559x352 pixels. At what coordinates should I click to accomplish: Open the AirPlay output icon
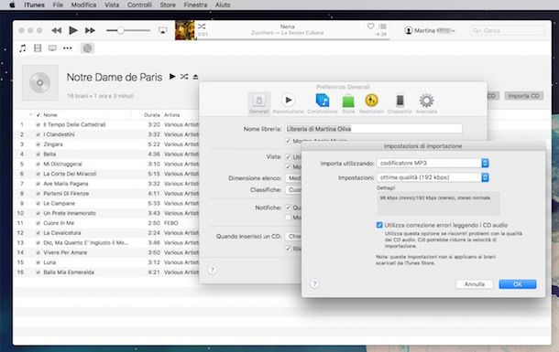coord(162,30)
